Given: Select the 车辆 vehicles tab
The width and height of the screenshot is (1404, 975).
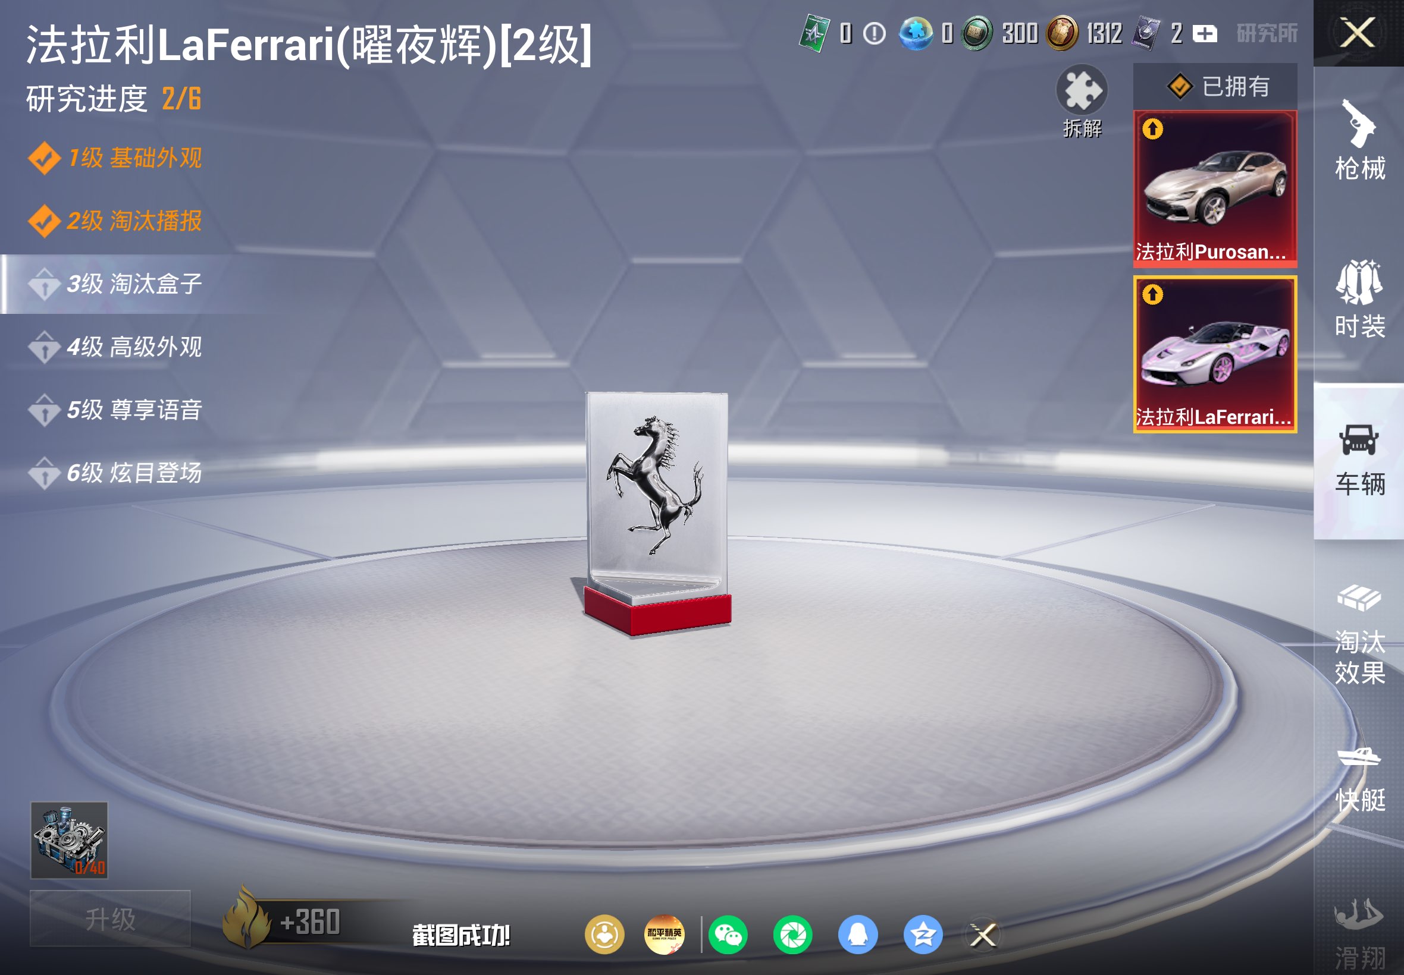Looking at the screenshot, I should 1359,460.
